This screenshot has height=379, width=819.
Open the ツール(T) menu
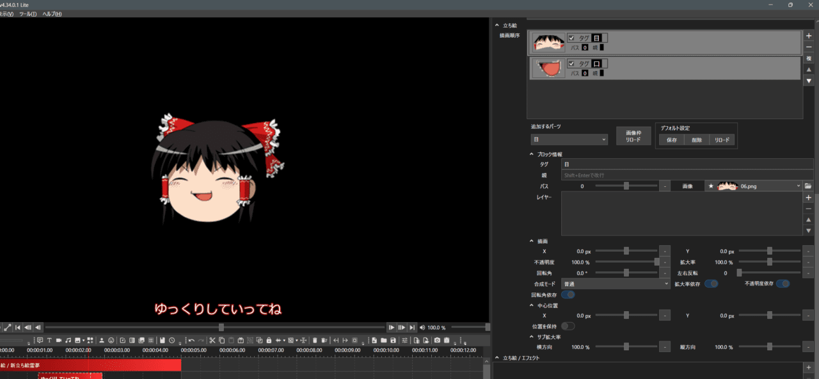tap(28, 13)
